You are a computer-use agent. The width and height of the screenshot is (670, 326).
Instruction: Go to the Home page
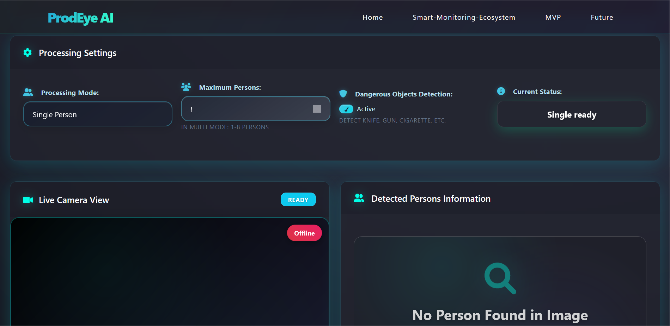373,17
